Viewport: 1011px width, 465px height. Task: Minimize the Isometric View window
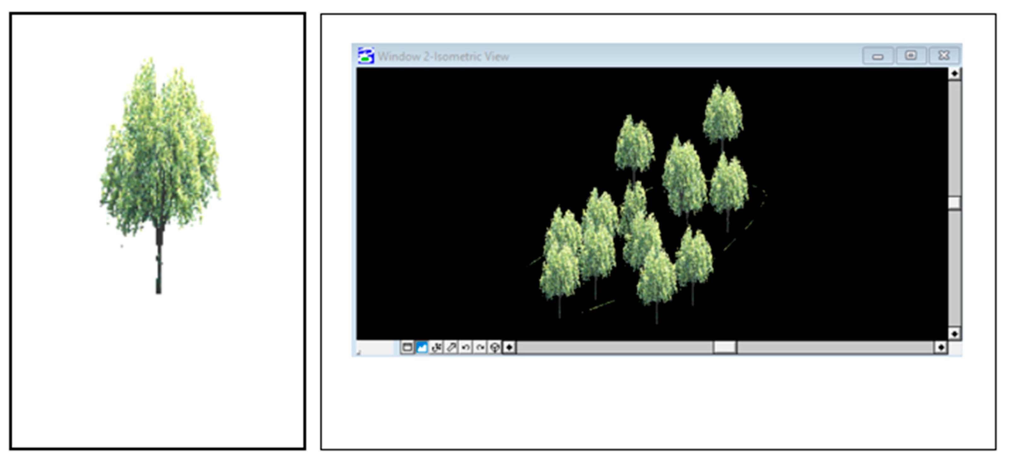point(878,56)
